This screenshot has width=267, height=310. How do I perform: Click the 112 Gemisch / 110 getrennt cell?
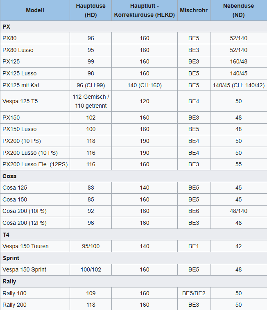pyautogui.click(x=91, y=101)
